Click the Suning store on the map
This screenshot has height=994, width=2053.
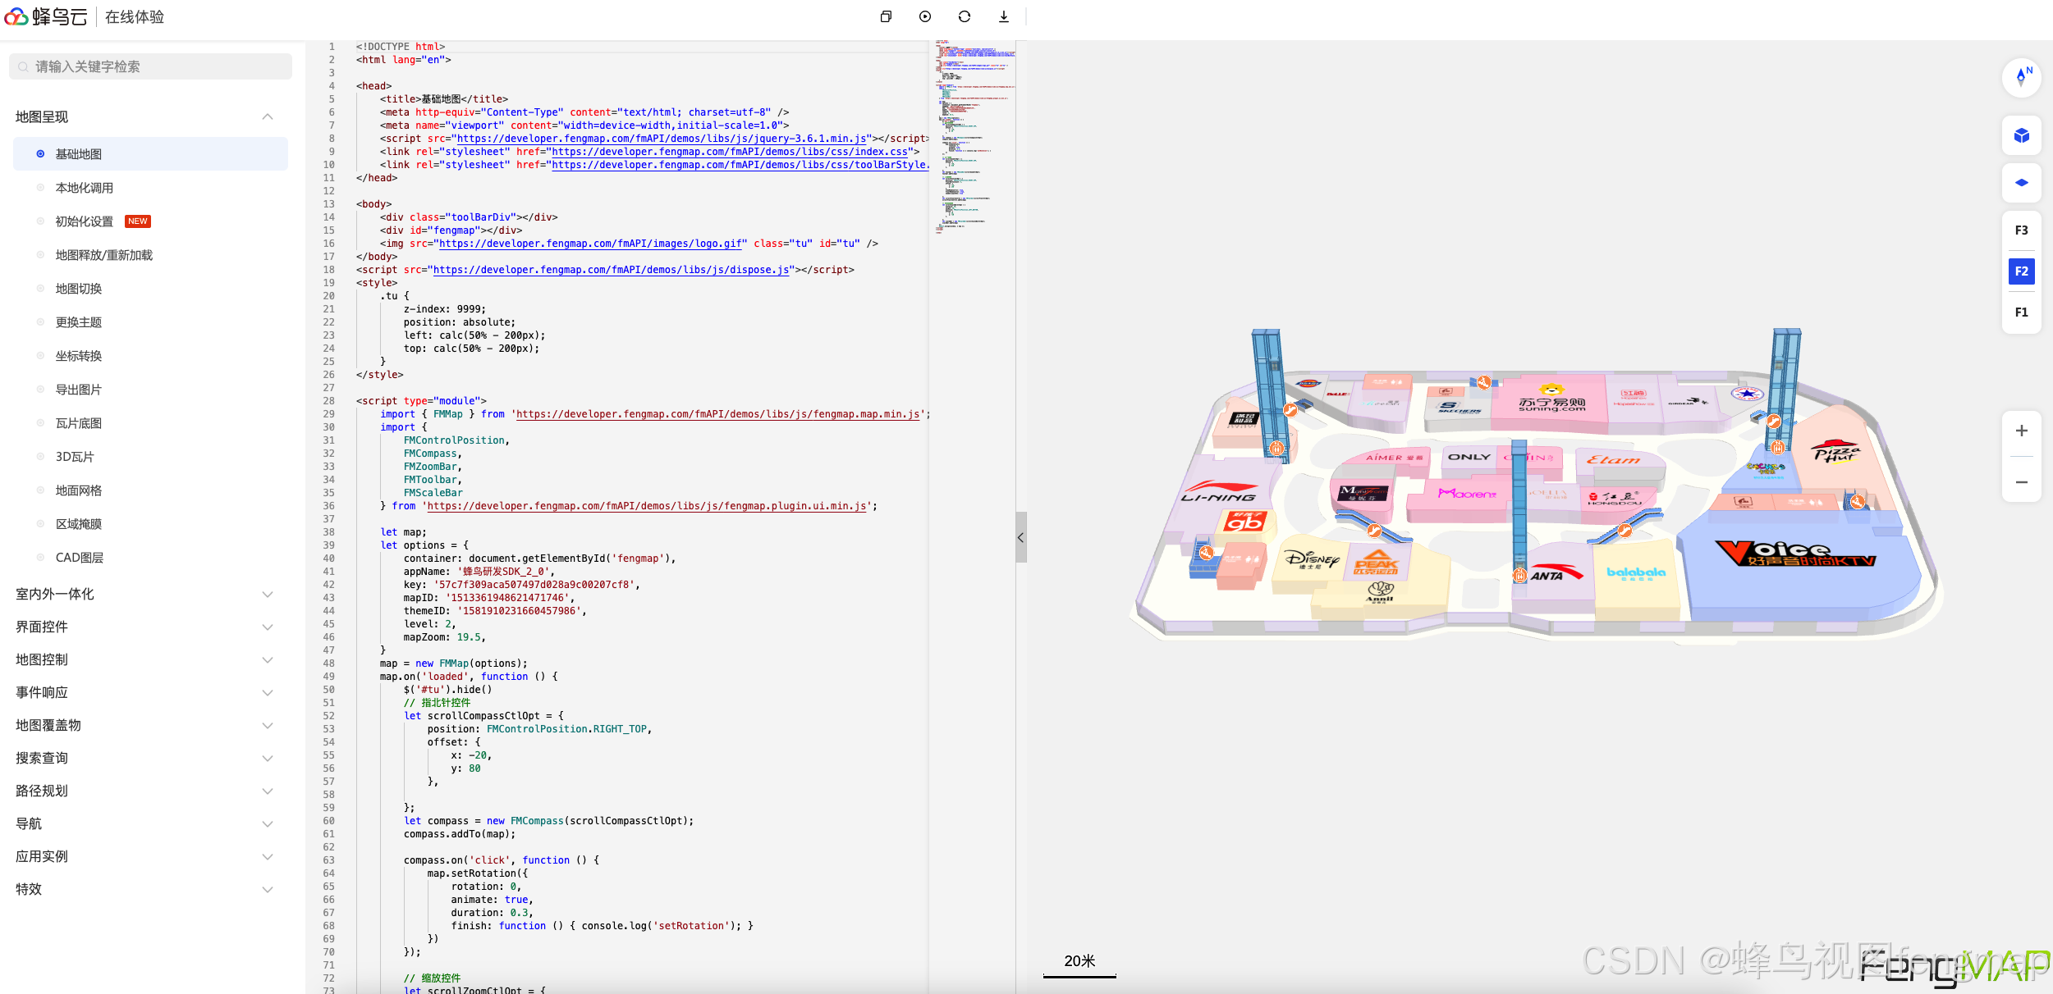click(1551, 399)
